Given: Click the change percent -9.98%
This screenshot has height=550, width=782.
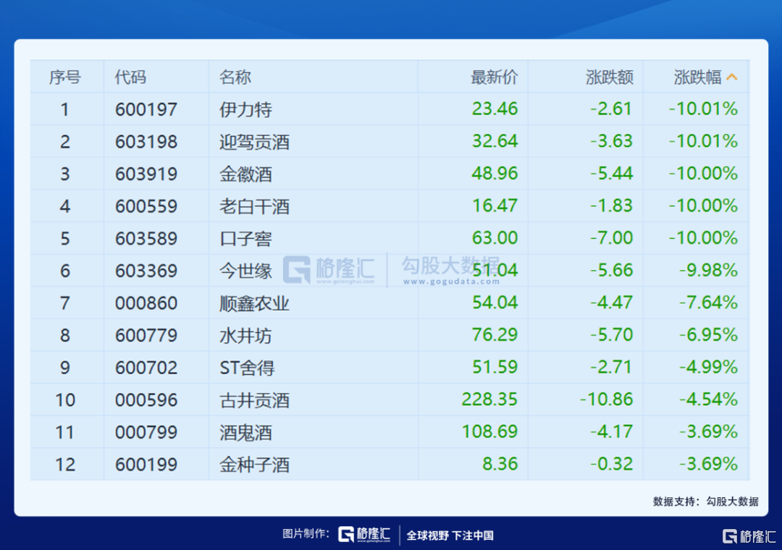Looking at the screenshot, I should pyautogui.click(x=708, y=270).
